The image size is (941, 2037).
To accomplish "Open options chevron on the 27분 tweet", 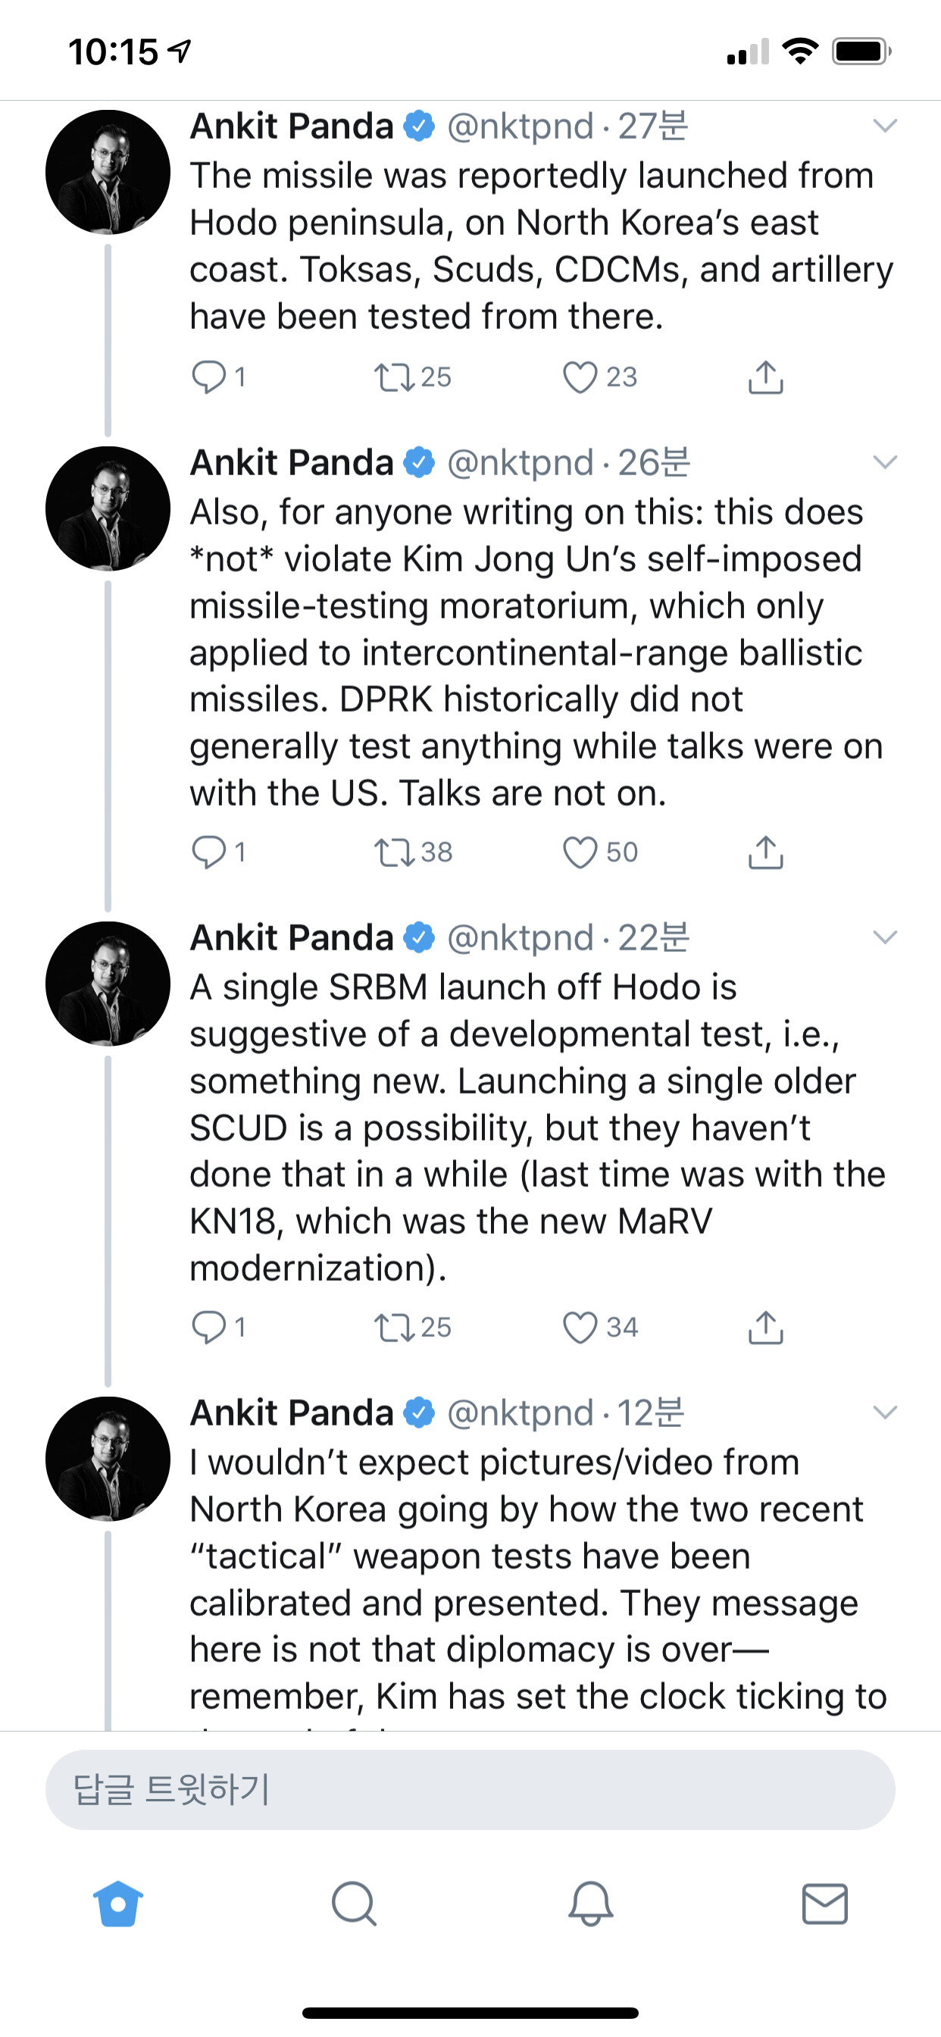I will tap(884, 126).
